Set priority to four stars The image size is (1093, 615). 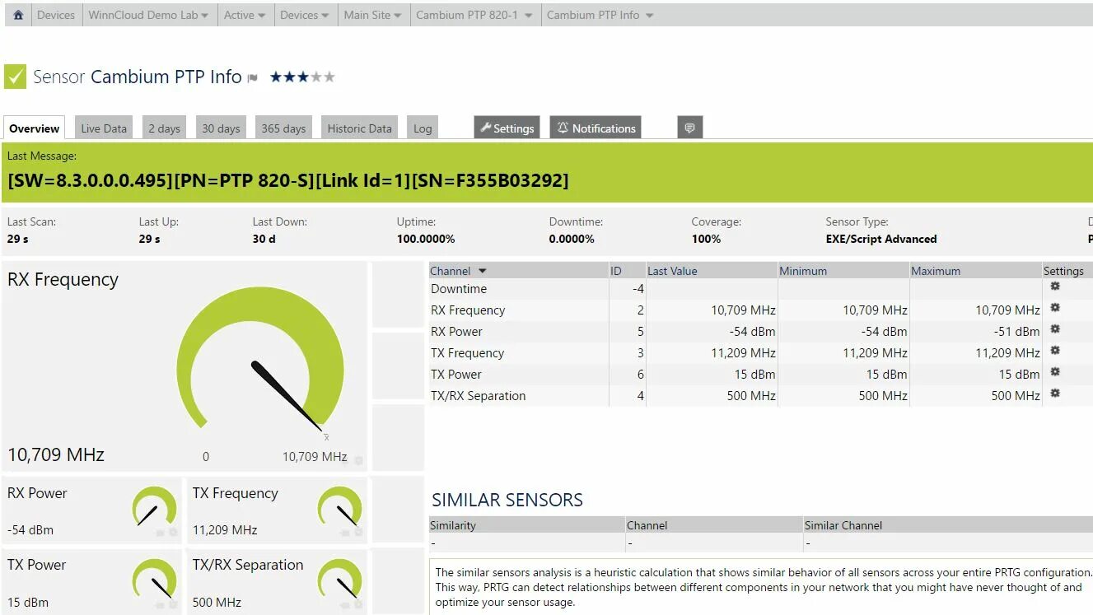click(316, 77)
